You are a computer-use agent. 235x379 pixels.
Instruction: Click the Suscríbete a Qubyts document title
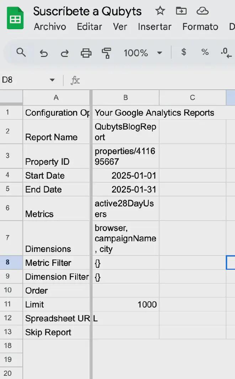coord(87,11)
